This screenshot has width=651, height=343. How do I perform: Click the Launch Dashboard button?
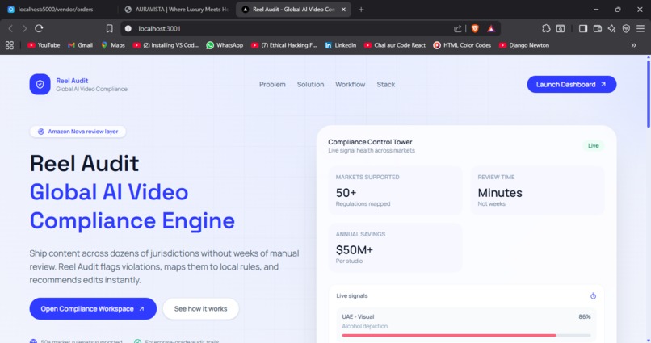(x=572, y=84)
